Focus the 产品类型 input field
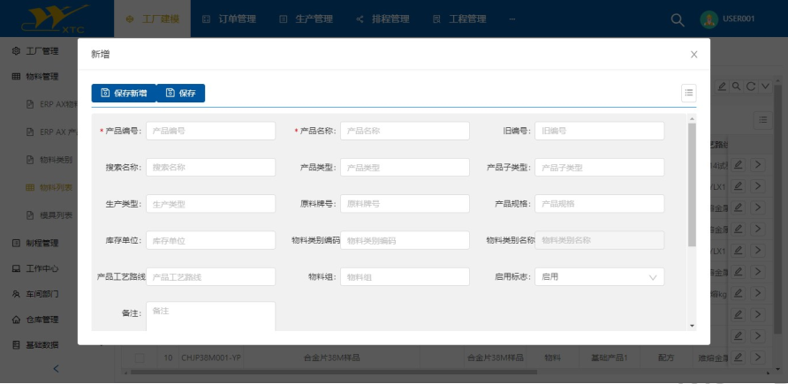Screen dimensions: 788x384 coord(405,167)
